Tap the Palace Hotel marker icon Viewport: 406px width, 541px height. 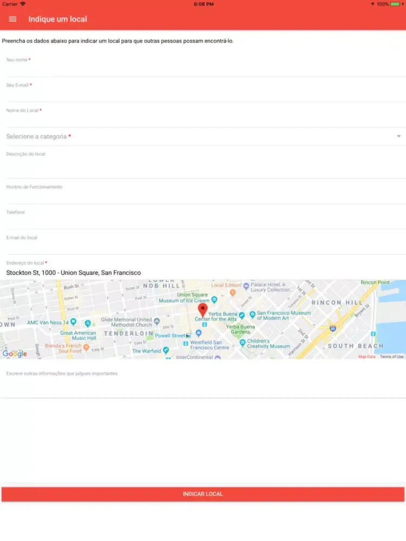coord(246,286)
